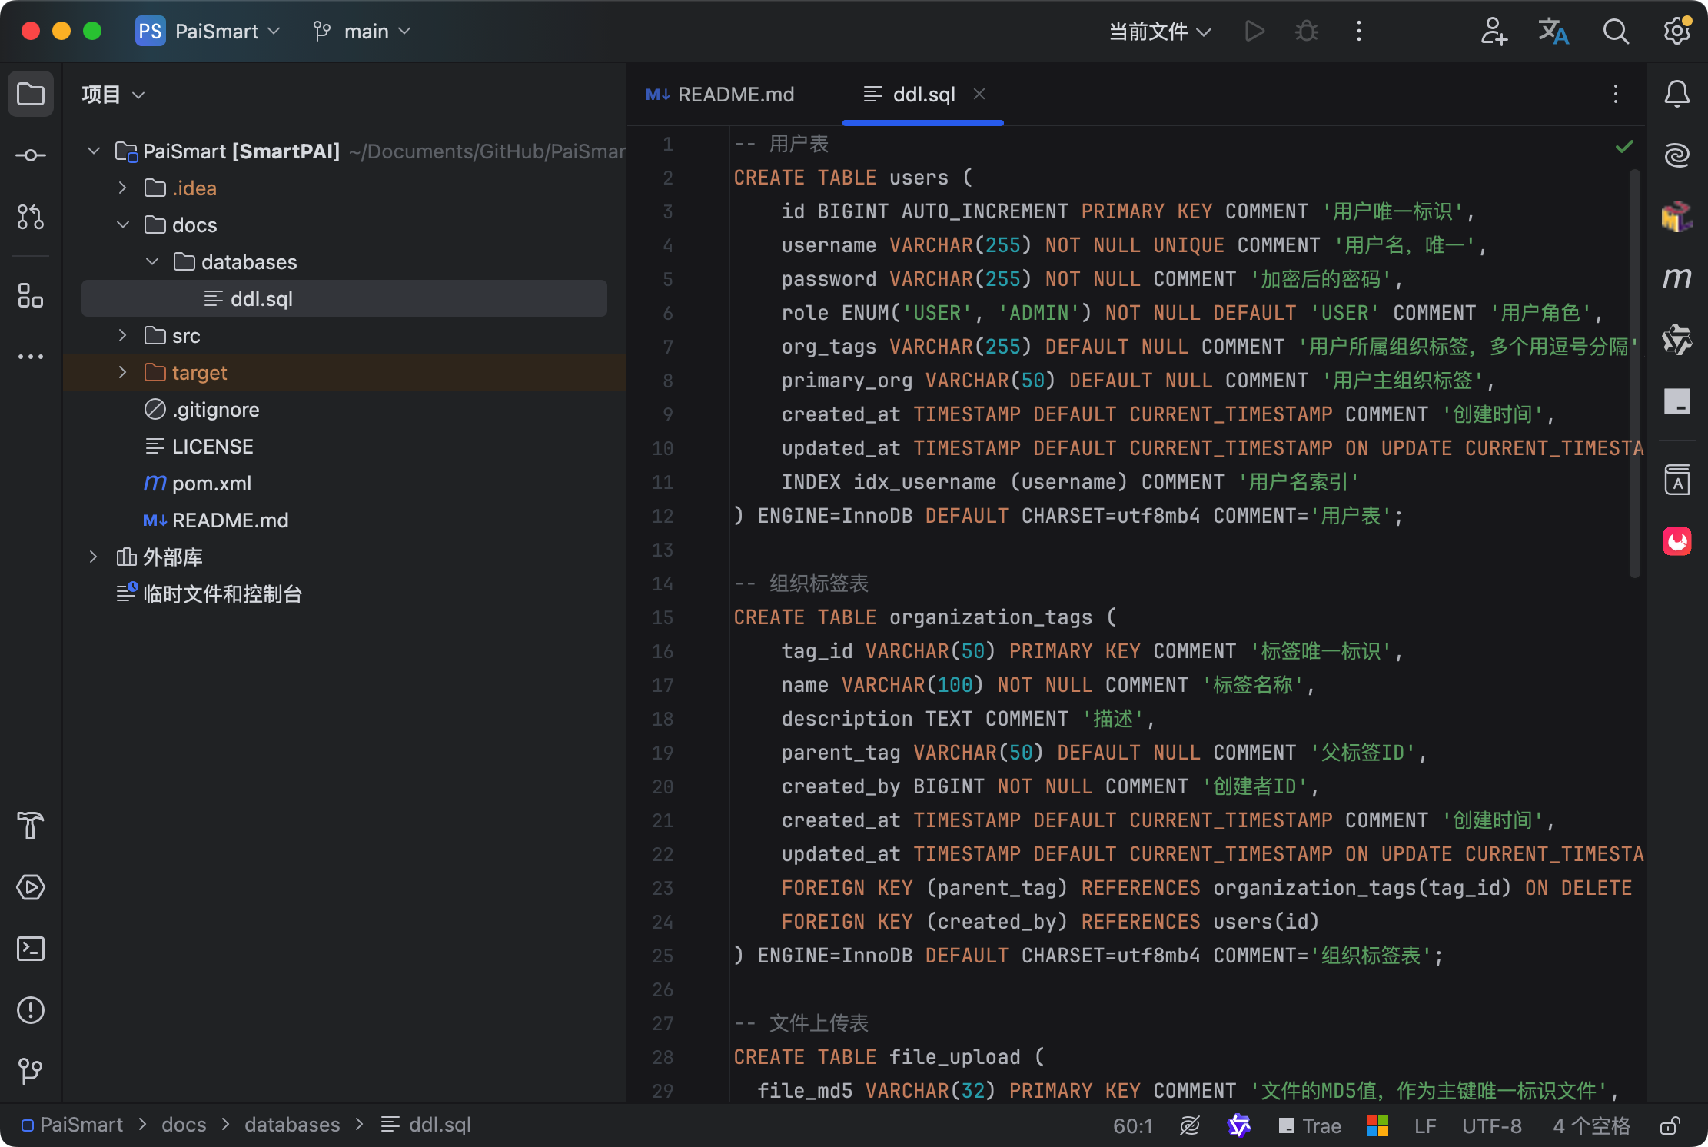
Task: Collapse the databases folder
Action: click(152, 262)
